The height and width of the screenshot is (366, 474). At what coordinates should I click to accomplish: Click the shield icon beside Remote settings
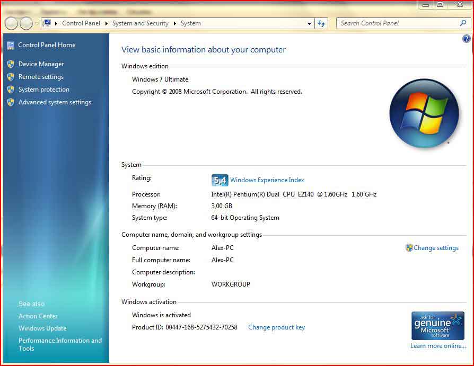coord(11,77)
